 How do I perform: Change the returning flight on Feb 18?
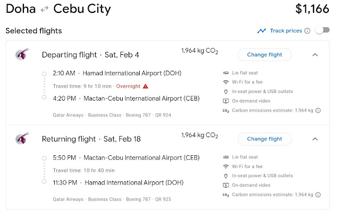pos(265,139)
